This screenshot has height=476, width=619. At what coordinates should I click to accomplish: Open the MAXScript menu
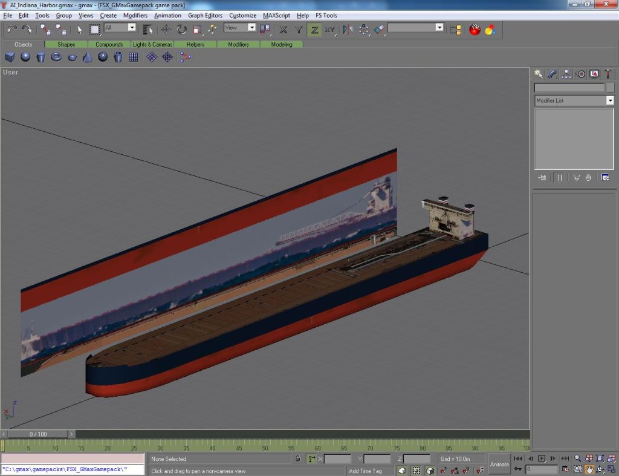tap(276, 15)
